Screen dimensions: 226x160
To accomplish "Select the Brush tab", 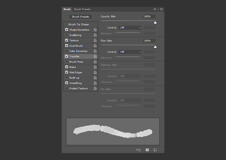I will point(67,9).
